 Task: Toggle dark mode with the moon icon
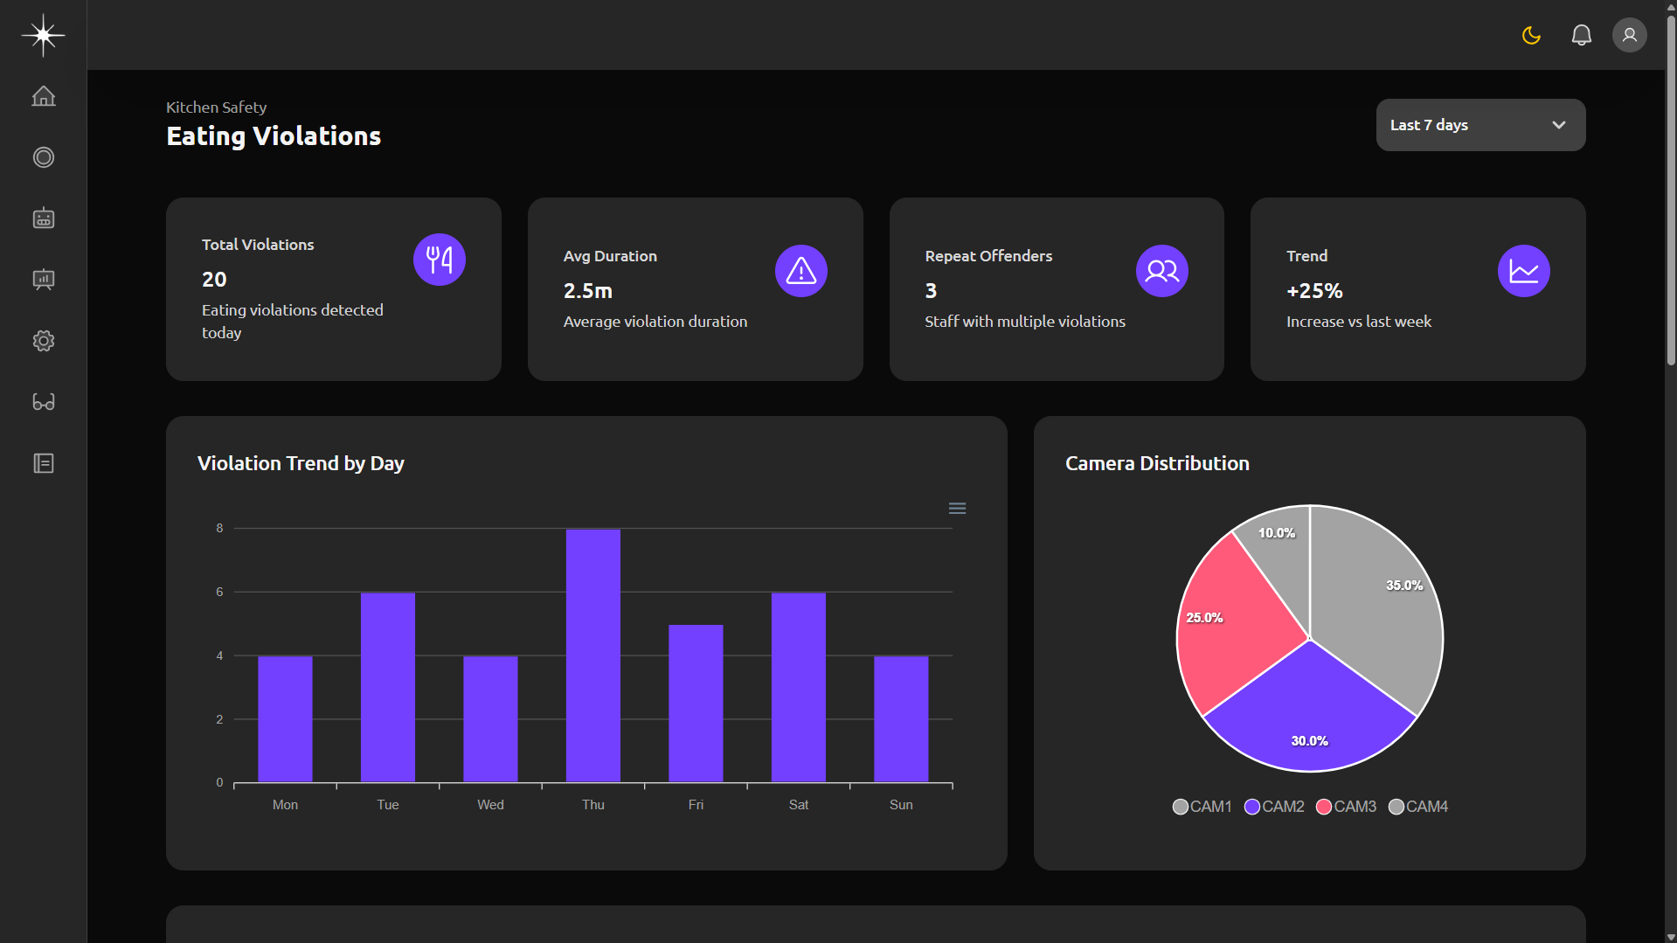[1531, 35]
